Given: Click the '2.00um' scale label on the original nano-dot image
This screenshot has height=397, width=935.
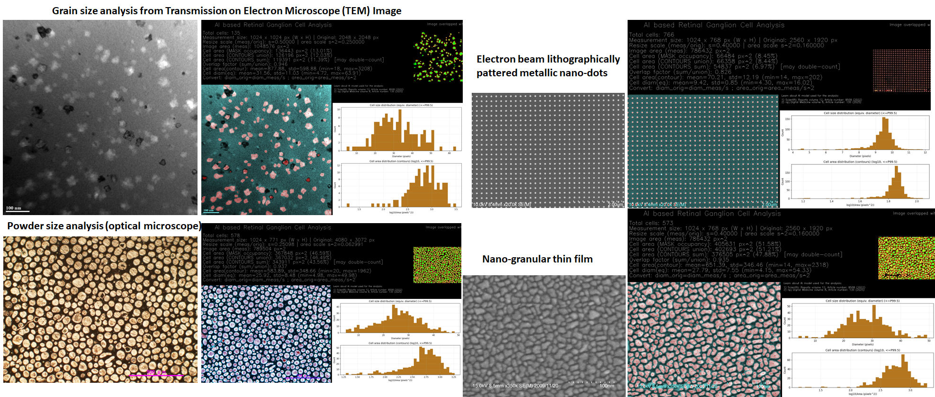Looking at the screenshot, I should 616,205.
